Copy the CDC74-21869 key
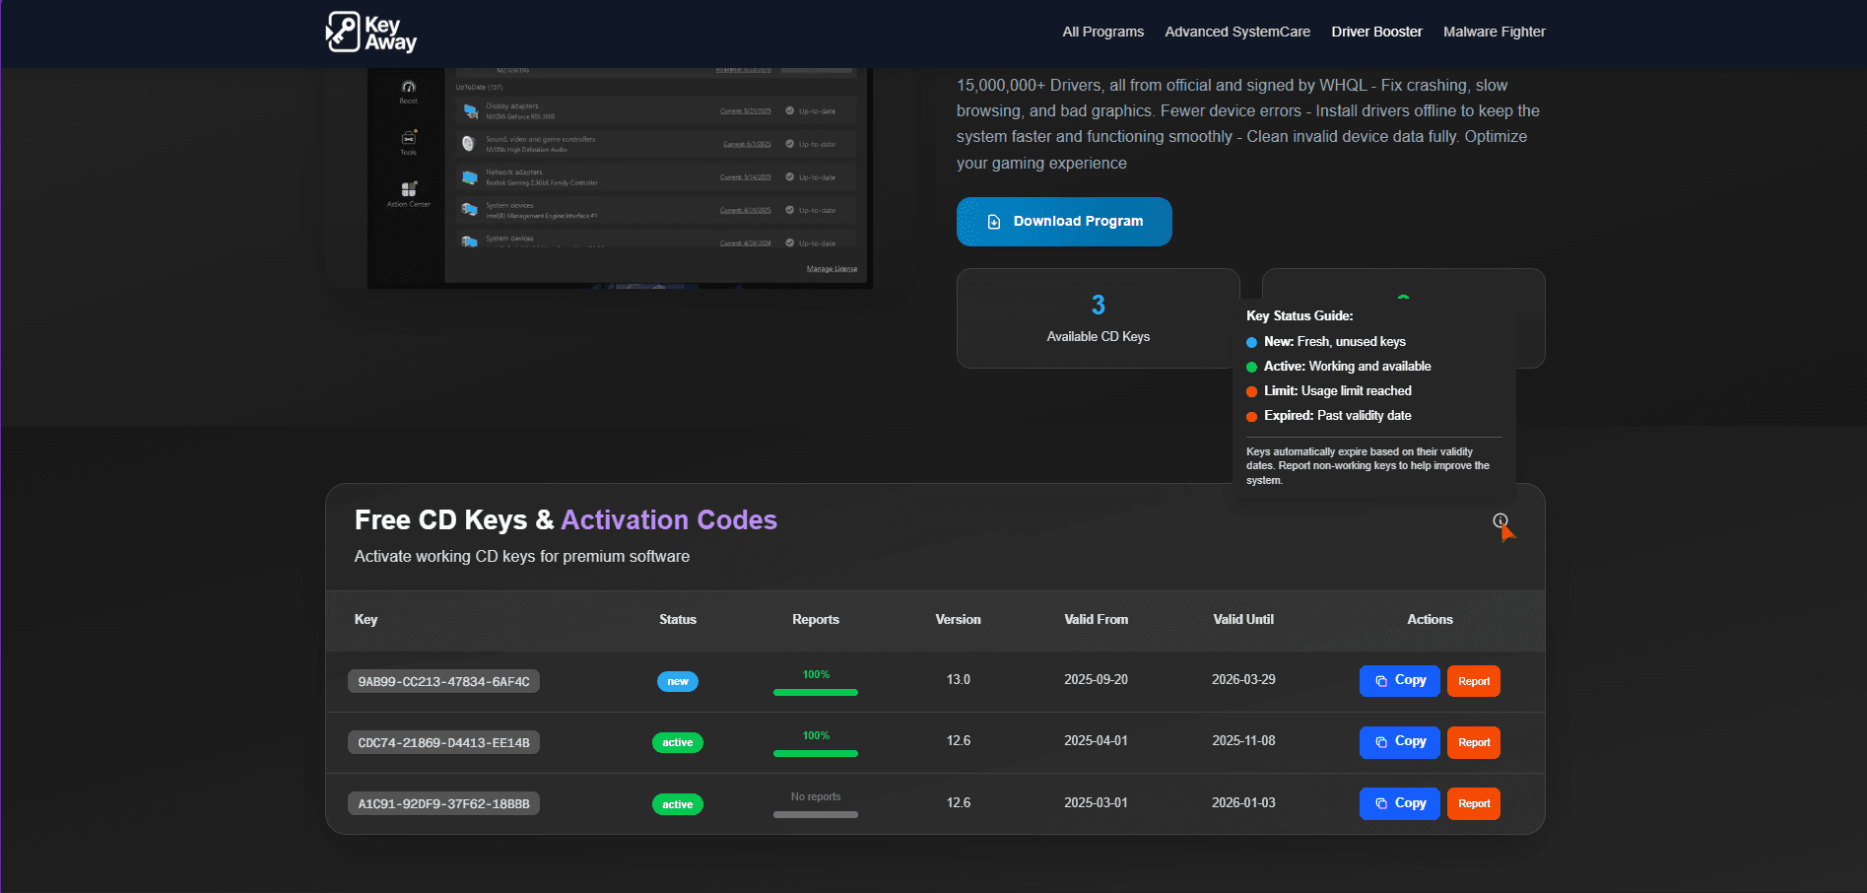Viewport: 1867px width, 893px height. click(x=1399, y=742)
